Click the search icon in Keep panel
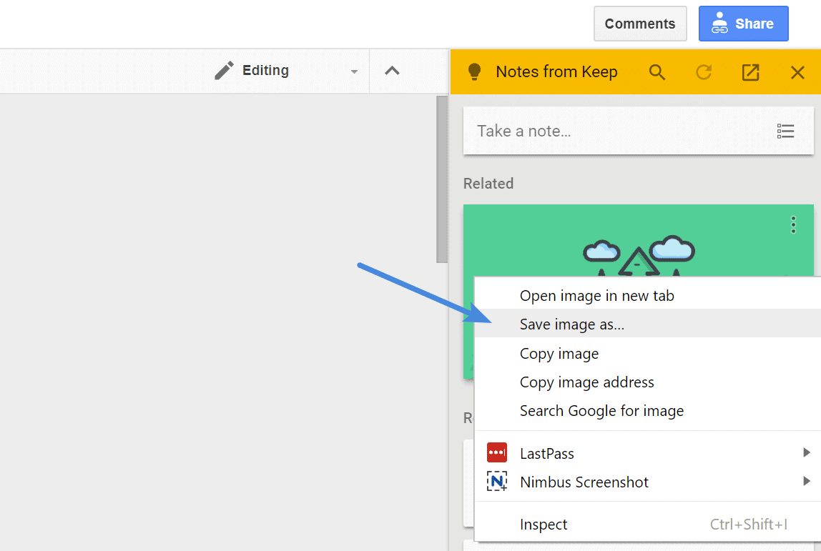The height and width of the screenshot is (551, 821). (657, 72)
